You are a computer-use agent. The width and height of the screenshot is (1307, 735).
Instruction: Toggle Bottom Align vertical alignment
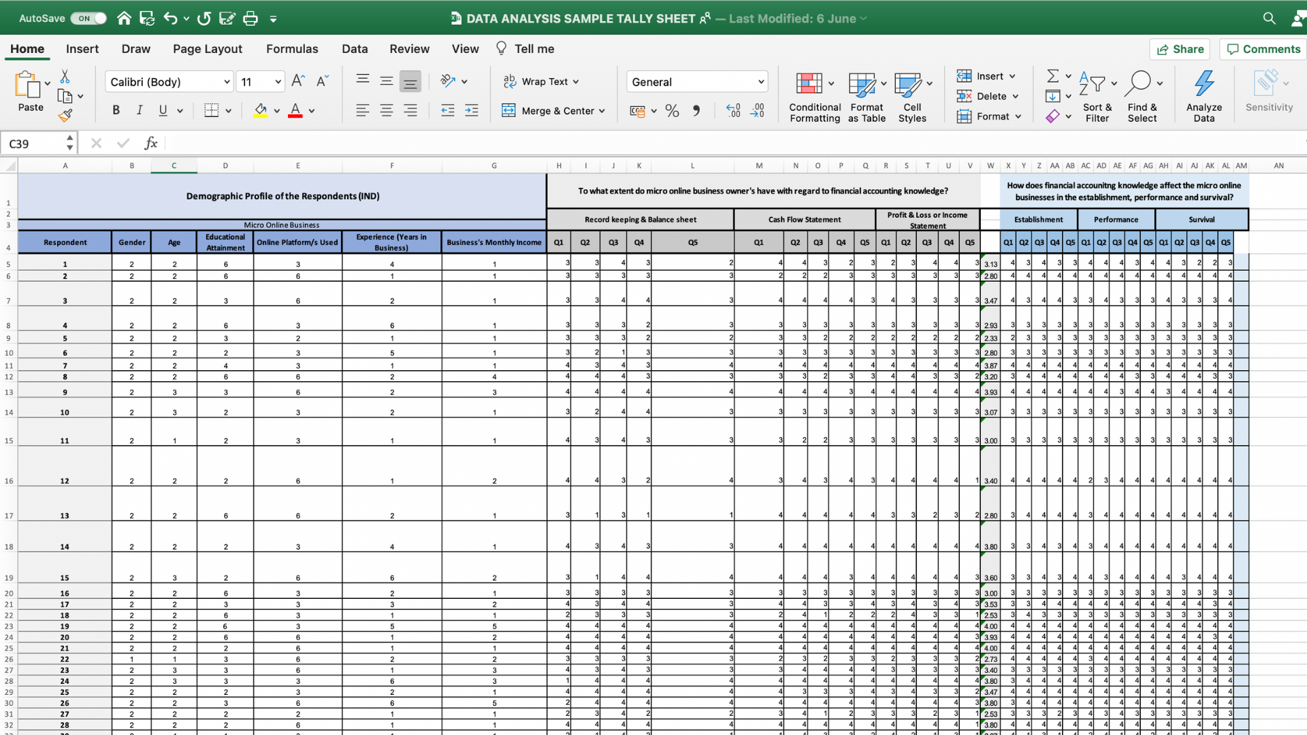(x=410, y=81)
